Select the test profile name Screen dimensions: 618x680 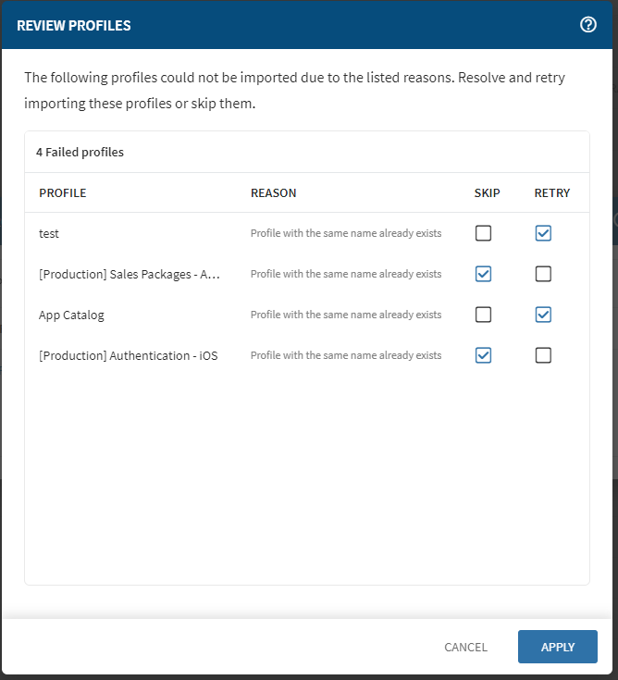(x=49, y=233)
